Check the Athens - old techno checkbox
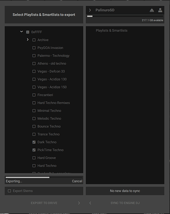The height and width of the screenshot is (214, 170). point(34,63)
